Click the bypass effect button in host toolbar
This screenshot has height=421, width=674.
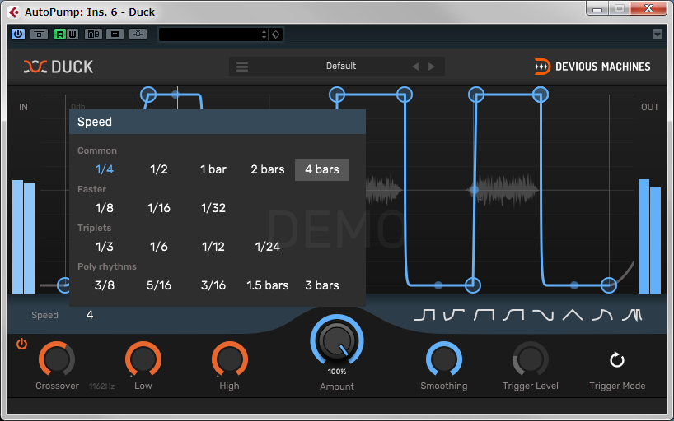39,34
